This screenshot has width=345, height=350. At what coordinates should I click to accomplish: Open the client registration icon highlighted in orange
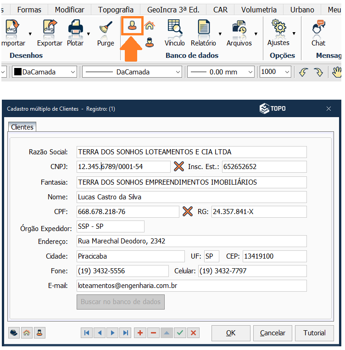(132, 27)
